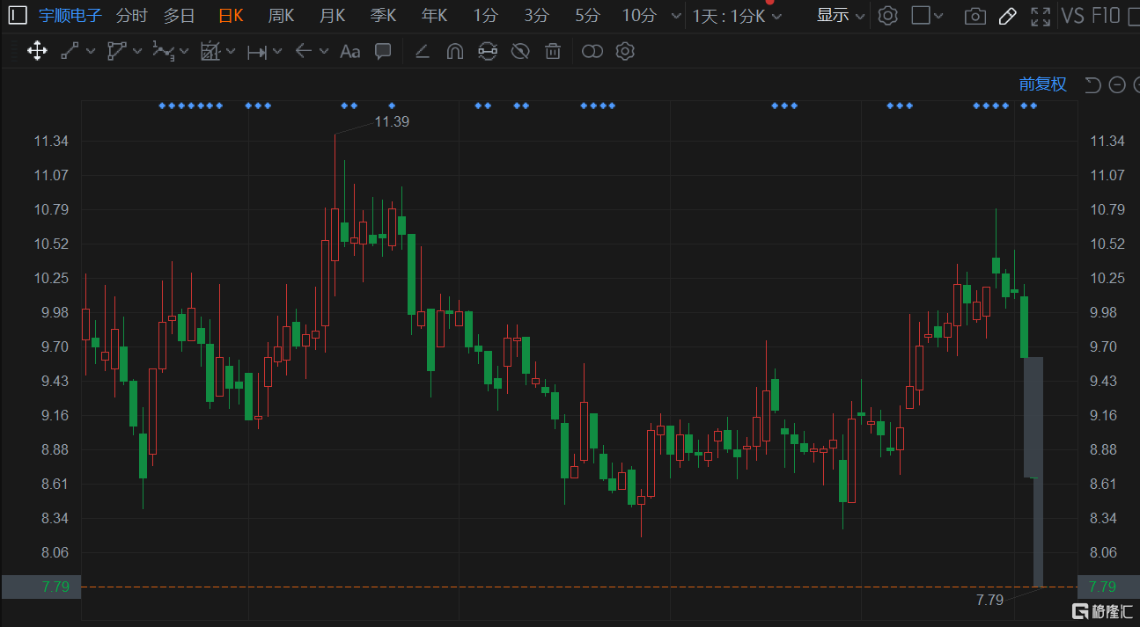This screenshot has width=1140, height=627.
Task: Select the 5分 timeframe tab
Action: [x=587, y=16]
